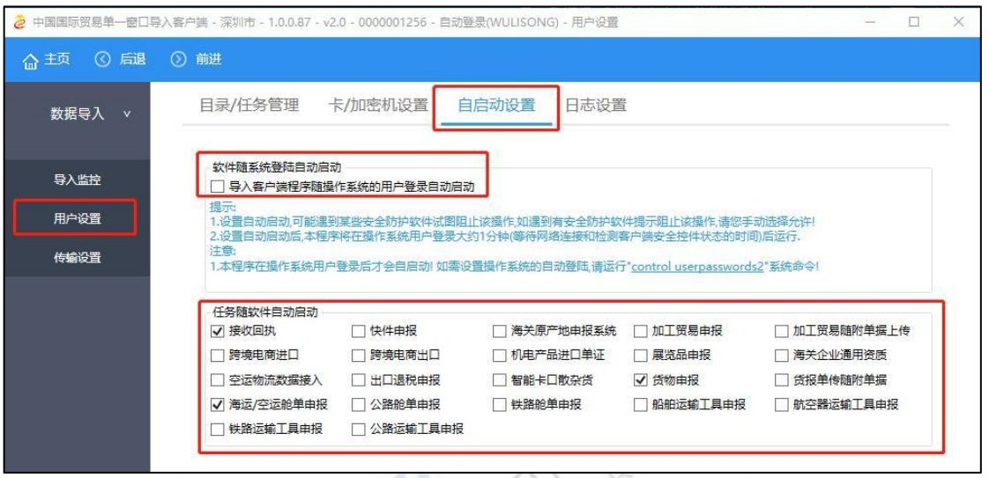Select the 用户设置 sidebar item
Viewport: 989px width, 478px height.
[78, 218]
